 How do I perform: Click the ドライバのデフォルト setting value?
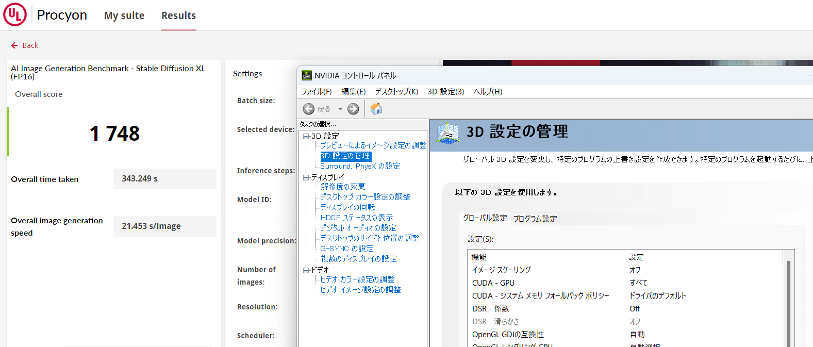click(658, 295)
